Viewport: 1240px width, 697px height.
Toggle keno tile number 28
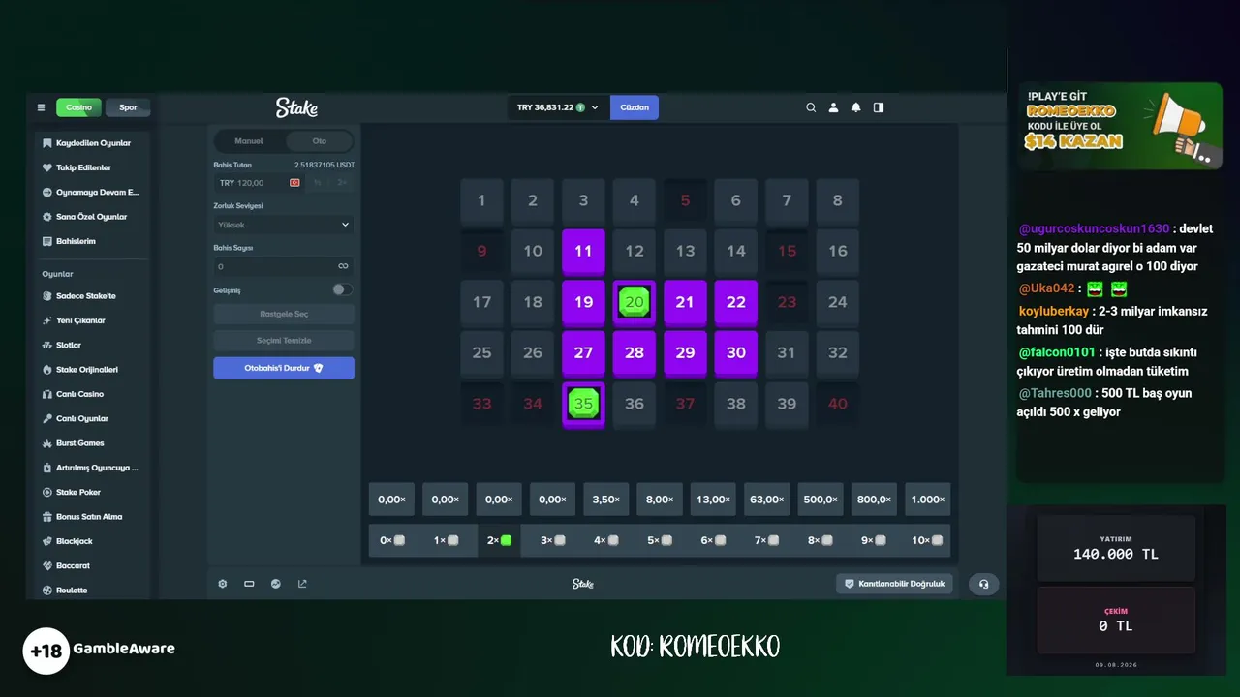(x=635, y=353)
